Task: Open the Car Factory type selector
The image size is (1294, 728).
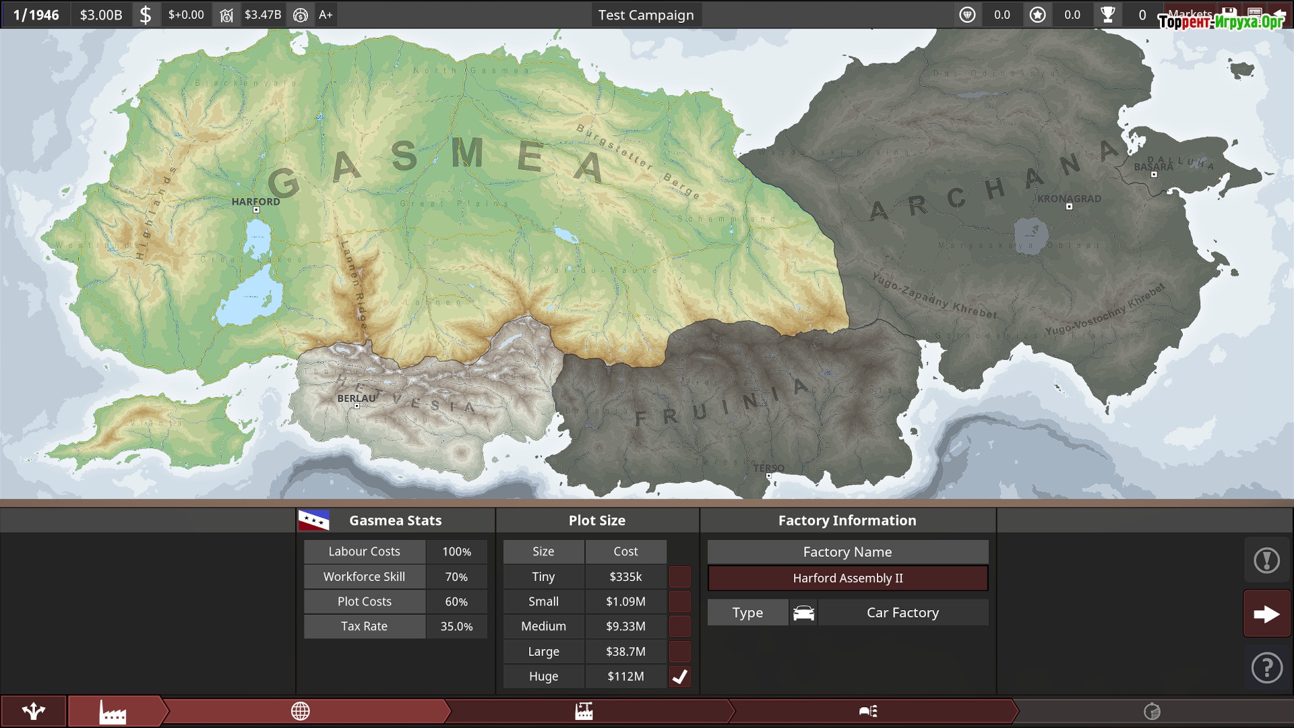Action: 902,613
